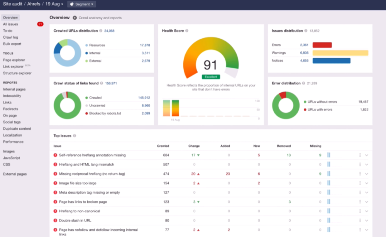Click bar chart icon in Image file size row
The width and height of the screenshot is (386, 237).
(329, 183)
